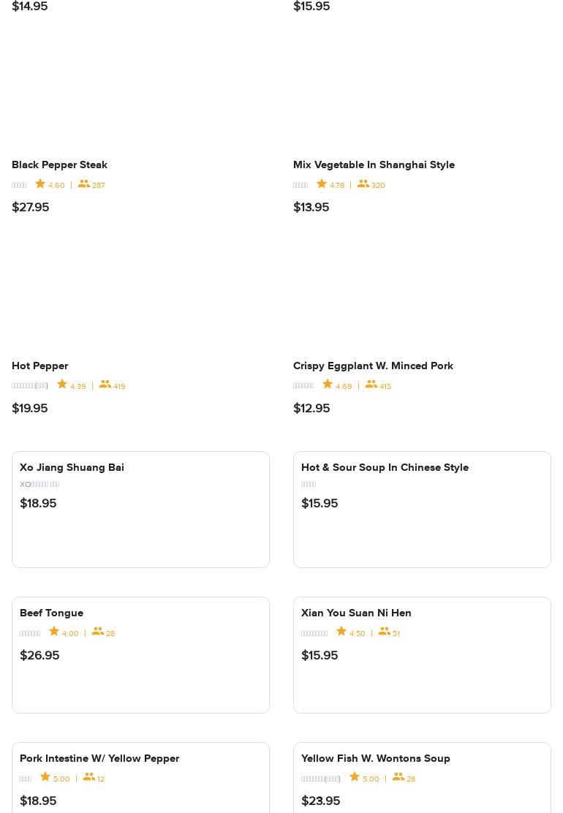Click the $23.95 Yellow Fish soup price
The height and width of the screenshot is (813, 563).
coord(320,801)
